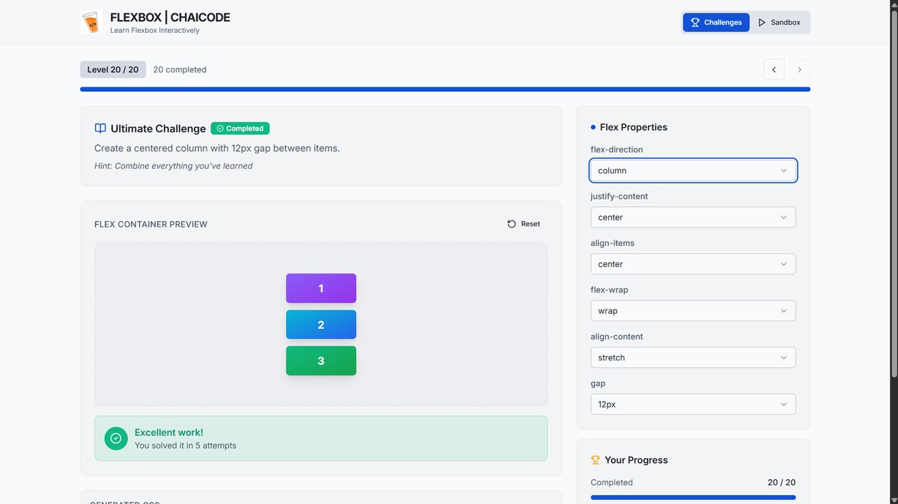Click the 'flex-direction' label

click(617, 150)
